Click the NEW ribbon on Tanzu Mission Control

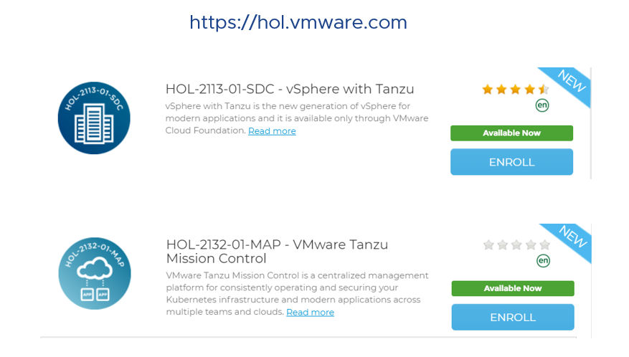pyautogui.click(x=572, y=237)
